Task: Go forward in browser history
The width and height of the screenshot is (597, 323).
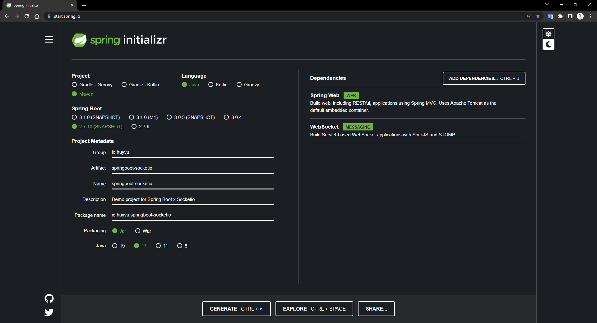Action: [17, 16]
